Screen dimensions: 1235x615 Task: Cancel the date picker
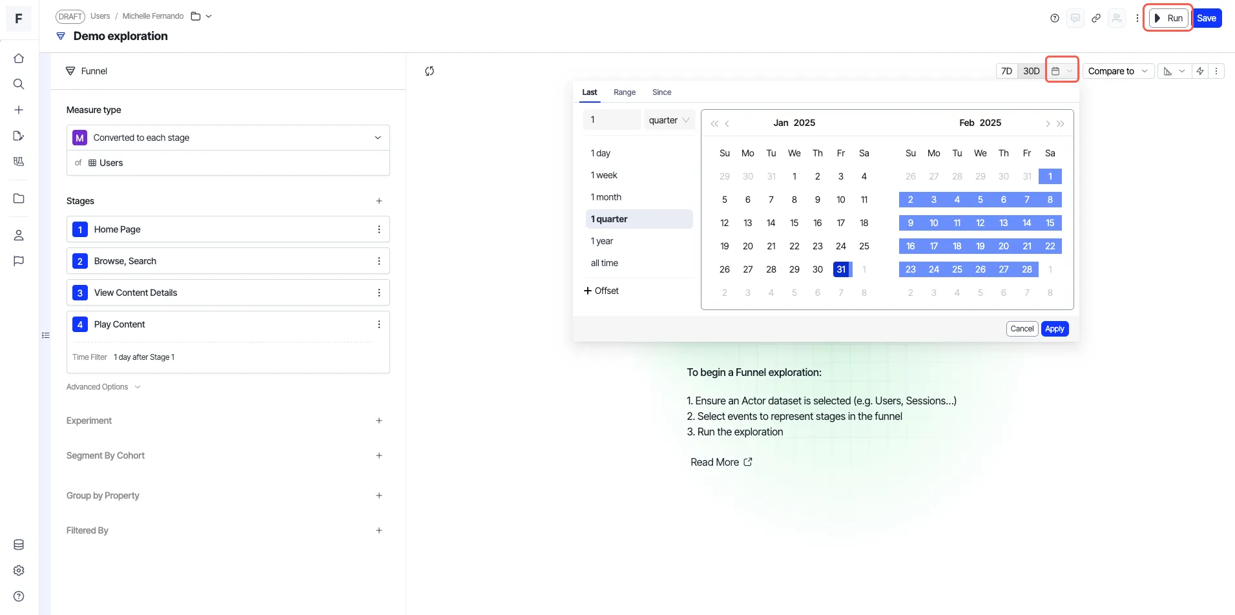click(x=1022, y=329)
